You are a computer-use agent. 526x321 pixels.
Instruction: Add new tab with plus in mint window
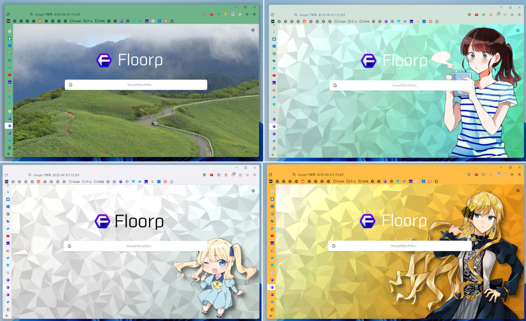point(273,155)
